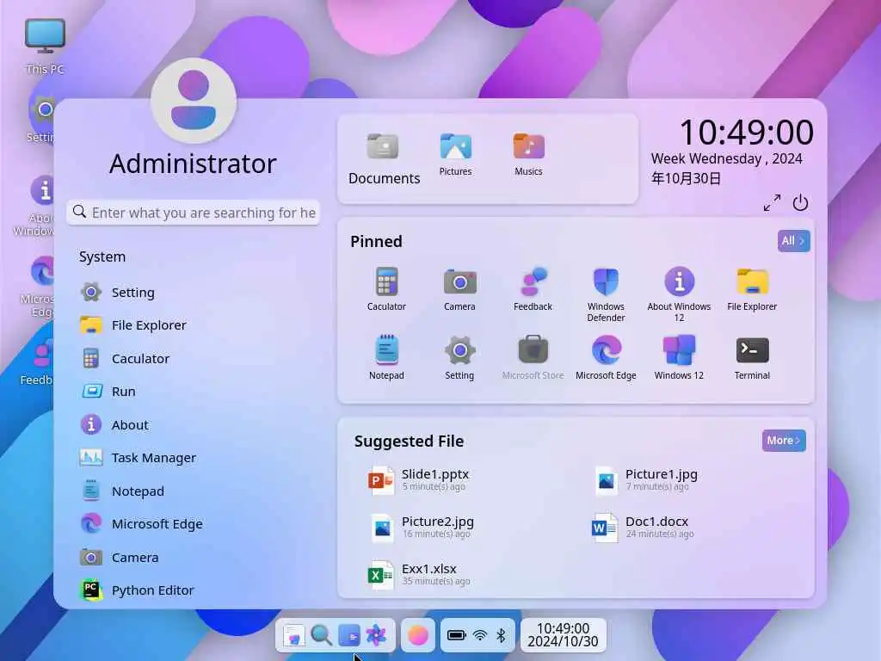The height and width of the screenshot is (661, 881).
Task: Open Setting gear in Pinned grid
Action: (x=459, y=357)
